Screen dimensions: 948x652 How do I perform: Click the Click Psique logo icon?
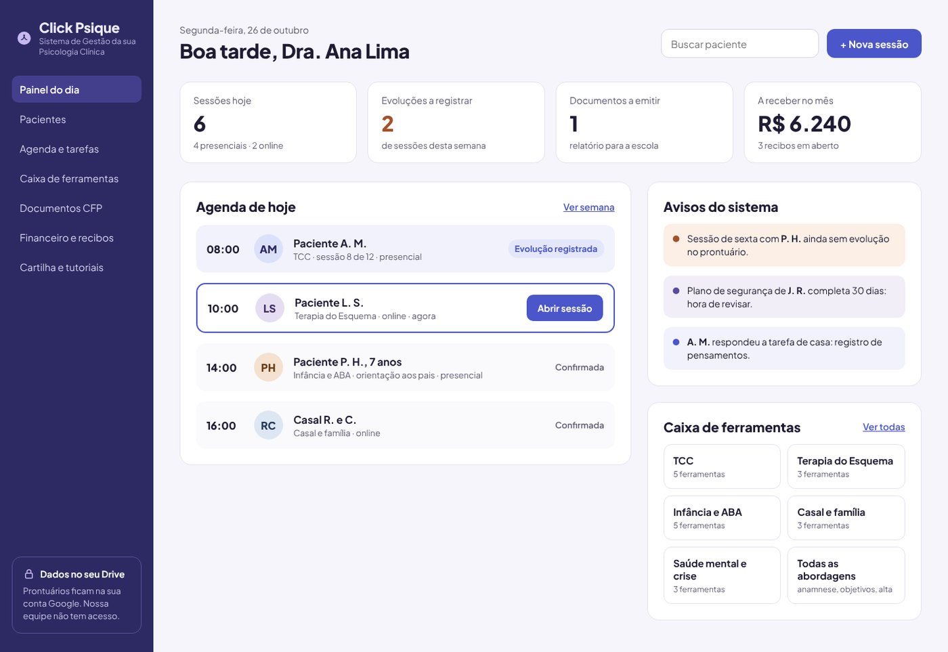24,38
